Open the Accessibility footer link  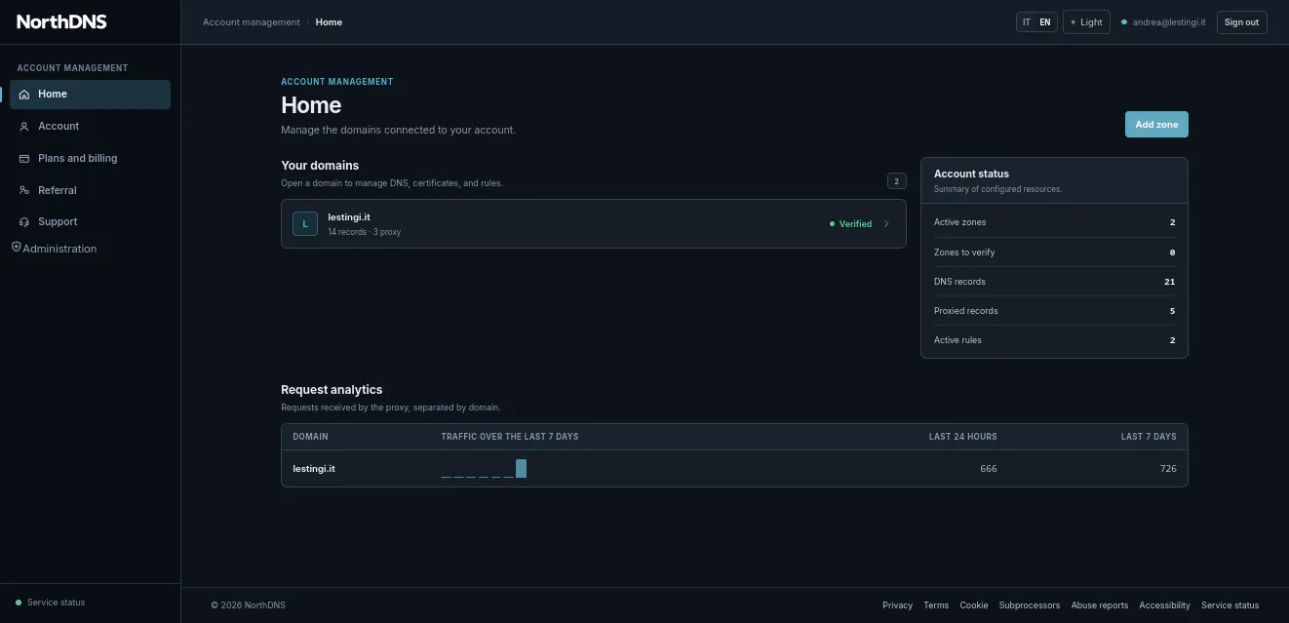[1165, 605]
